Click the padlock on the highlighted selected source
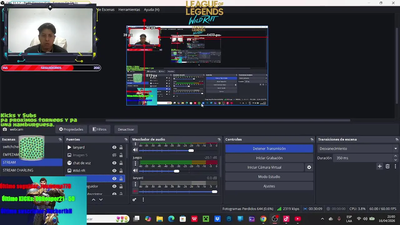Image resolution: width=400 pixels, height=225 pixels. (x=121, y=178)
